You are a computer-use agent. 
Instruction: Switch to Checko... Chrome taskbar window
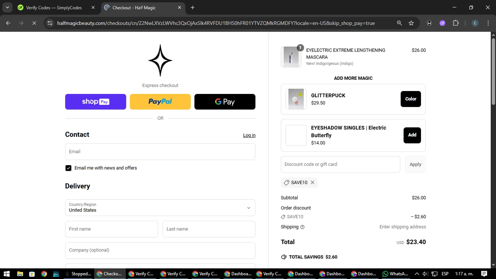click(110, 274)
